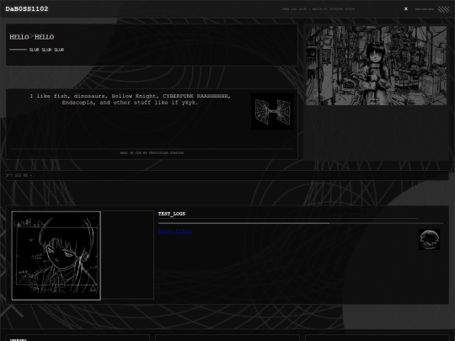Click the 'READ OR DIE BY' caption
The image size is (455, 341).
(152, 152)
